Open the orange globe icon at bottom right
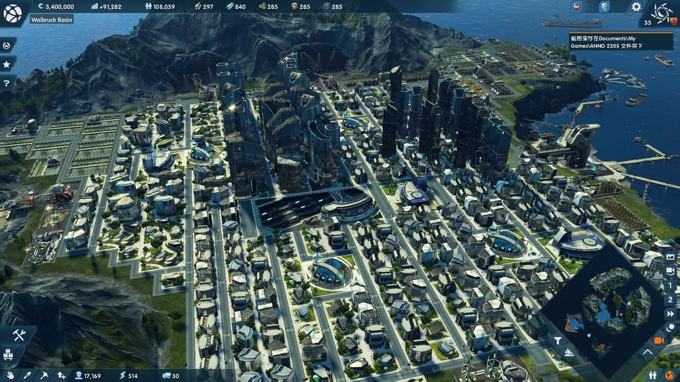The width and height of the screenshot is (680, 382). (670, 375)
